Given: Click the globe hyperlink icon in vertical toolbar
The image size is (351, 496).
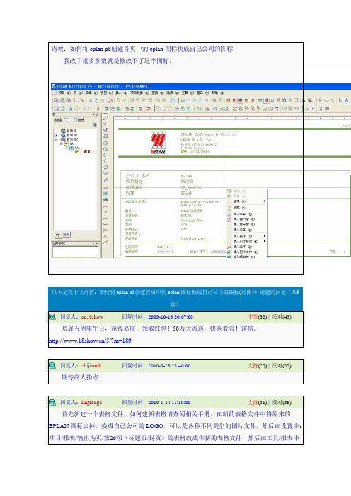Looking at the screenshot, I should point(105,200).
